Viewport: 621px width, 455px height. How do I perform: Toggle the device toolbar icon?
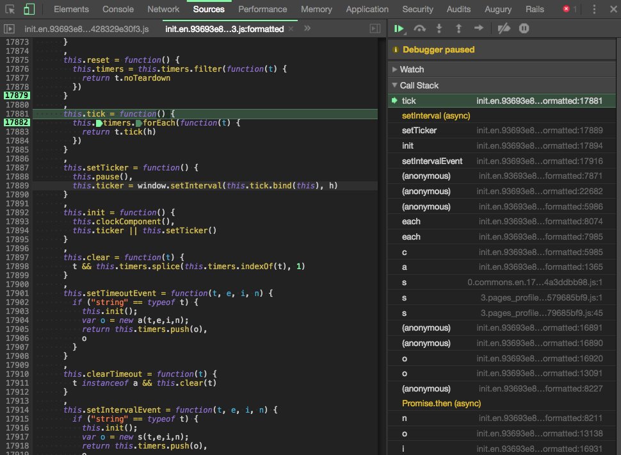click(x=29, y=9)
